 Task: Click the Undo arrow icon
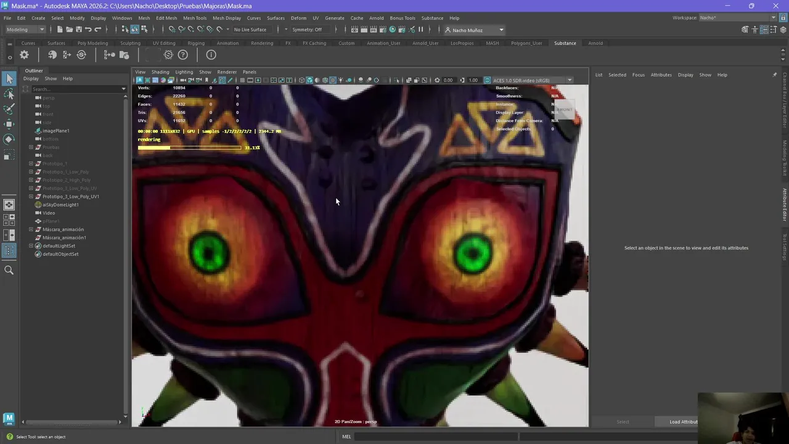pyautogui.click(x=88, y=30)
